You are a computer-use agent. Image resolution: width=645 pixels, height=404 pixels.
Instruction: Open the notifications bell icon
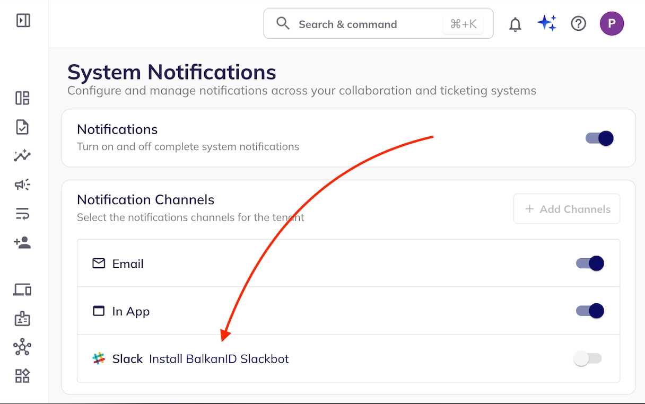point(515,24)
